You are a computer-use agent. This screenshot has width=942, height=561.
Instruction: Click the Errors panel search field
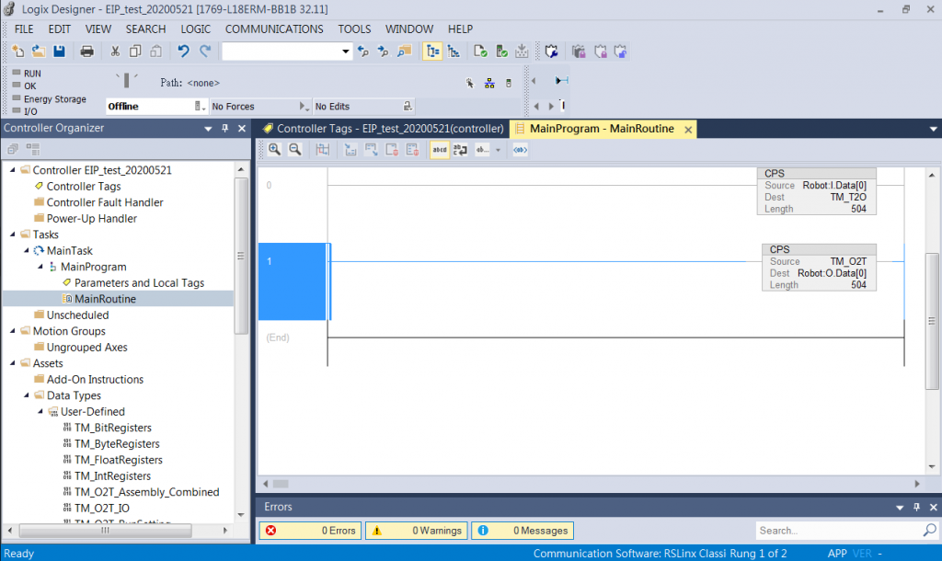coord(837,531)
